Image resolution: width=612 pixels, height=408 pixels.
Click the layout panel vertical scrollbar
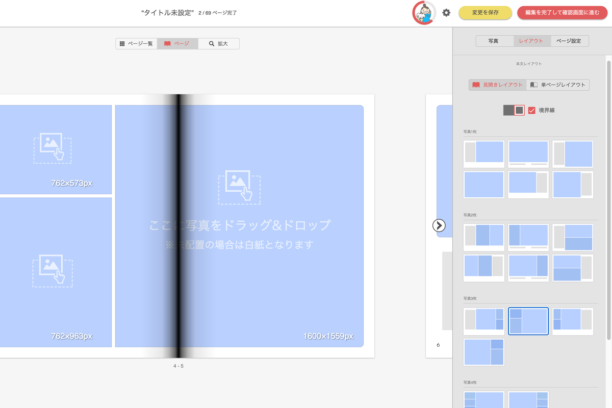point(608,199)
